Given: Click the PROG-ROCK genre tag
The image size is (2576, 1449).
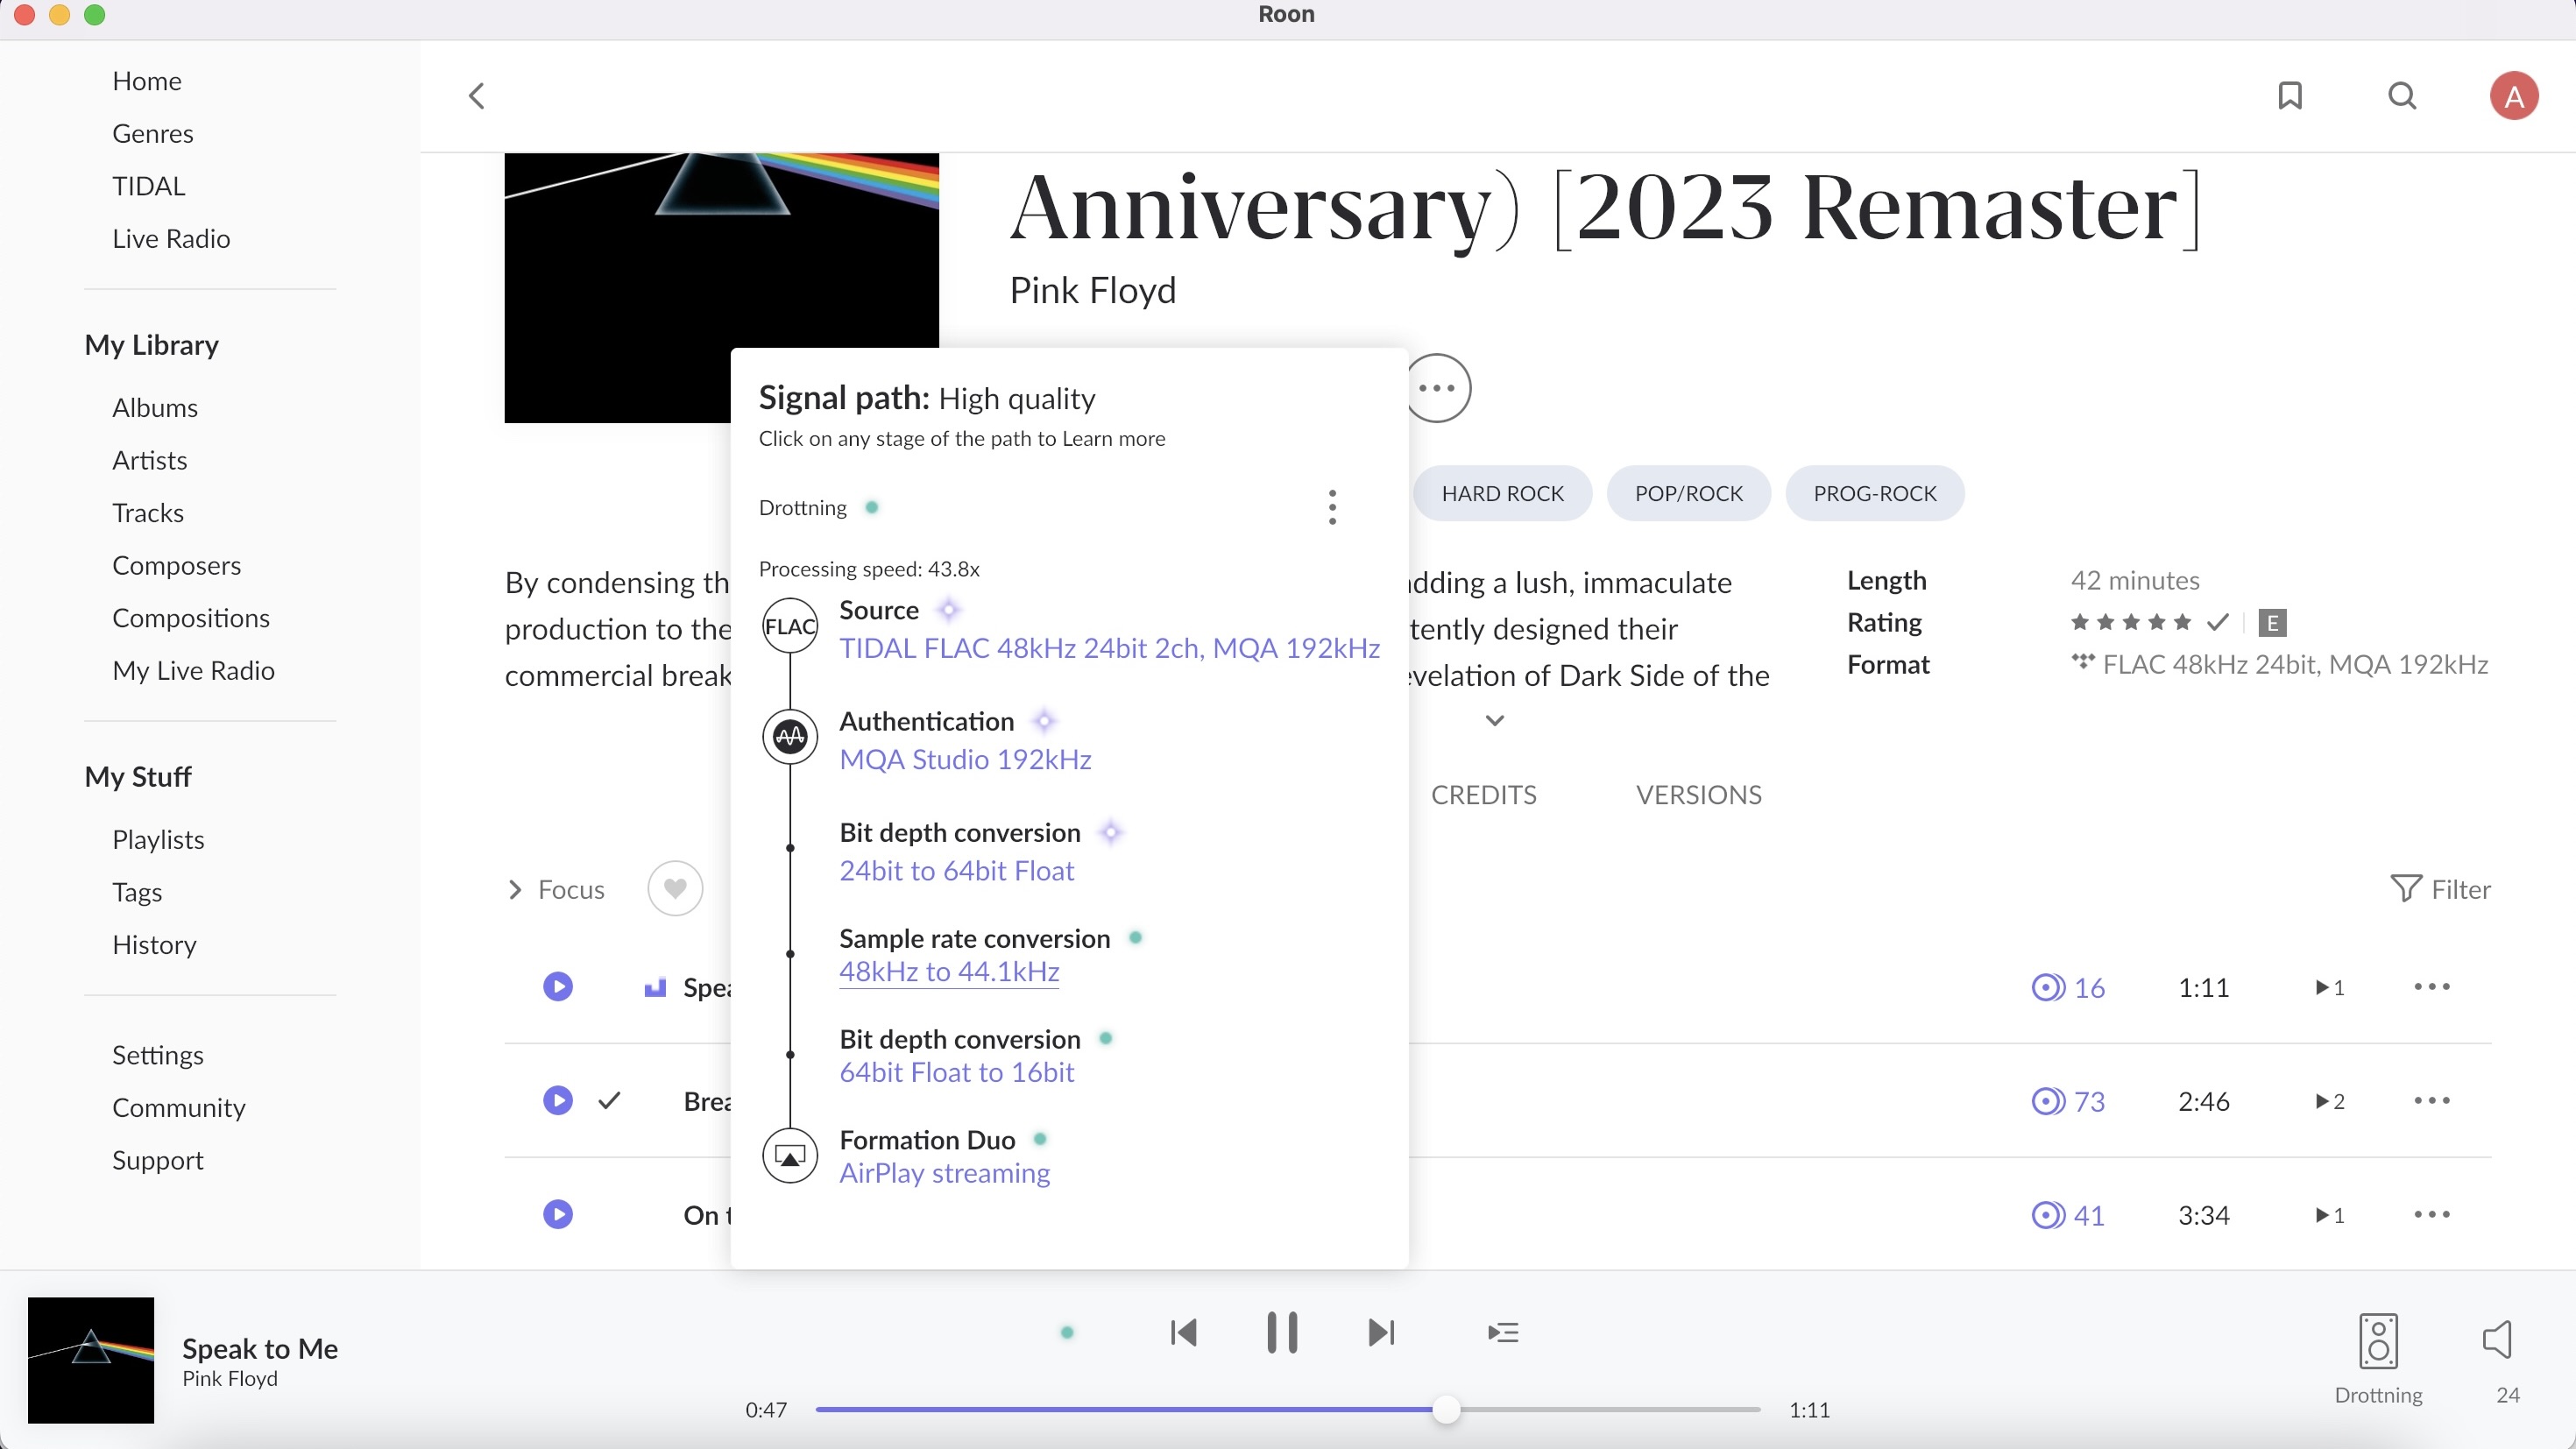Looking at the screenshot, I should [1874, 493].
